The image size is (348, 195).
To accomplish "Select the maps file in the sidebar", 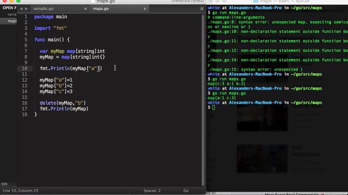I will tap(12, 21).
